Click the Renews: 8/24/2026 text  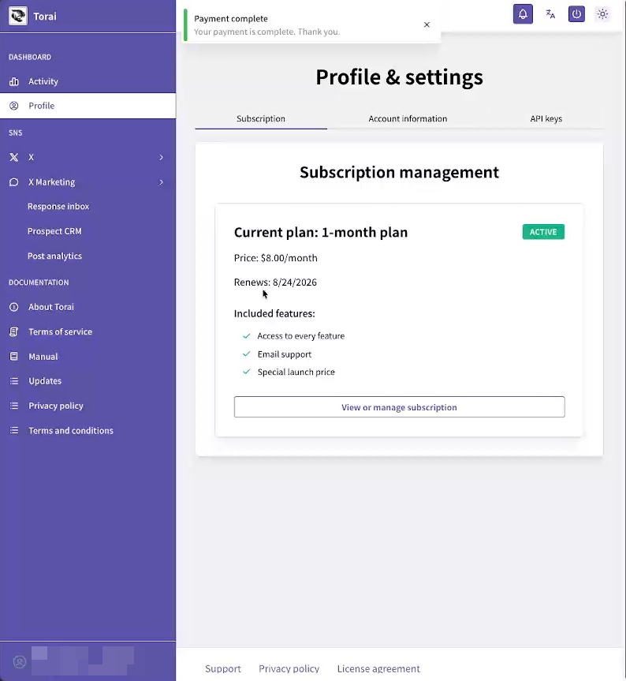pos(275,283)
